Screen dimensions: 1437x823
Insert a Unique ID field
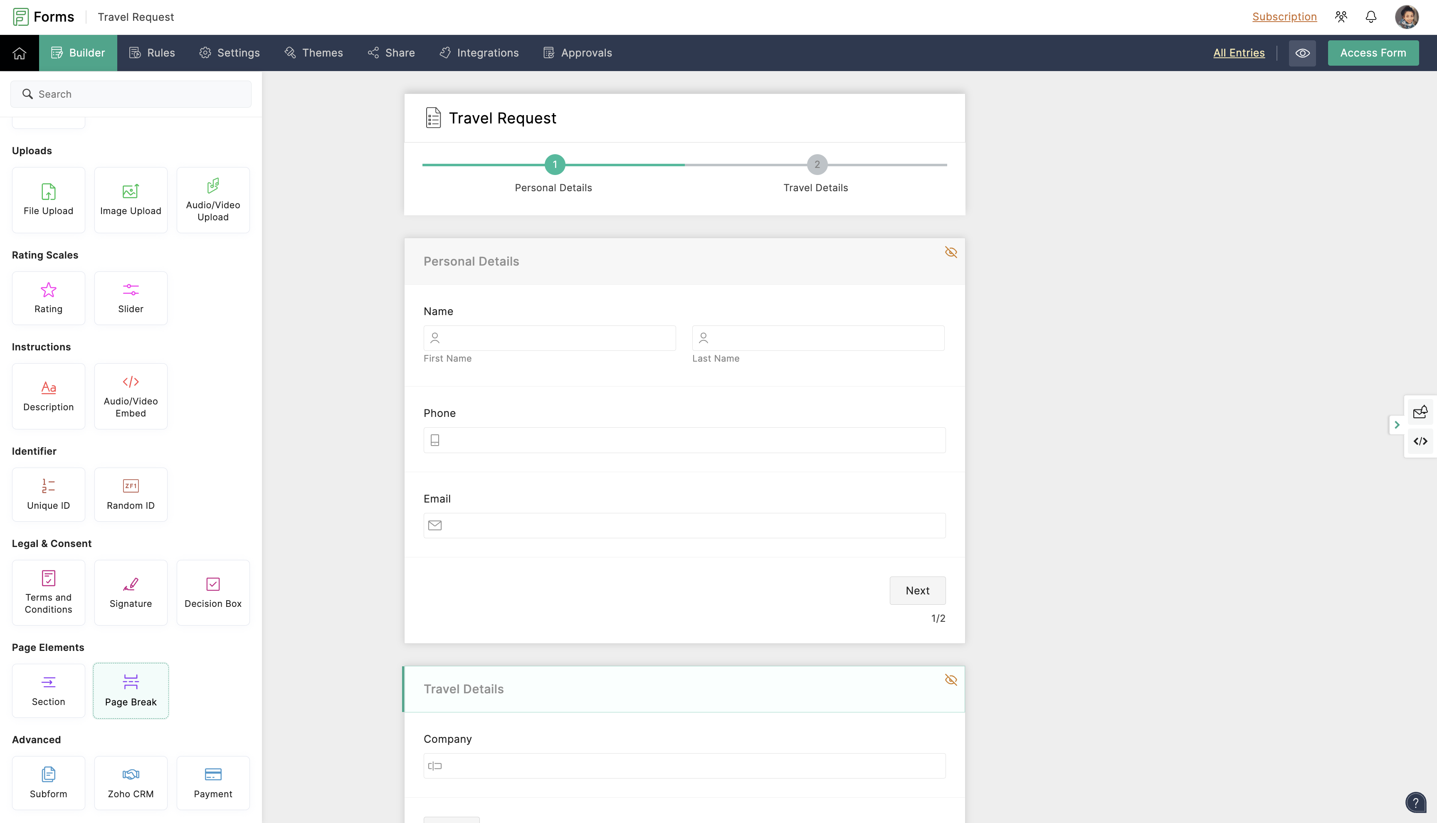coord(48,494)
